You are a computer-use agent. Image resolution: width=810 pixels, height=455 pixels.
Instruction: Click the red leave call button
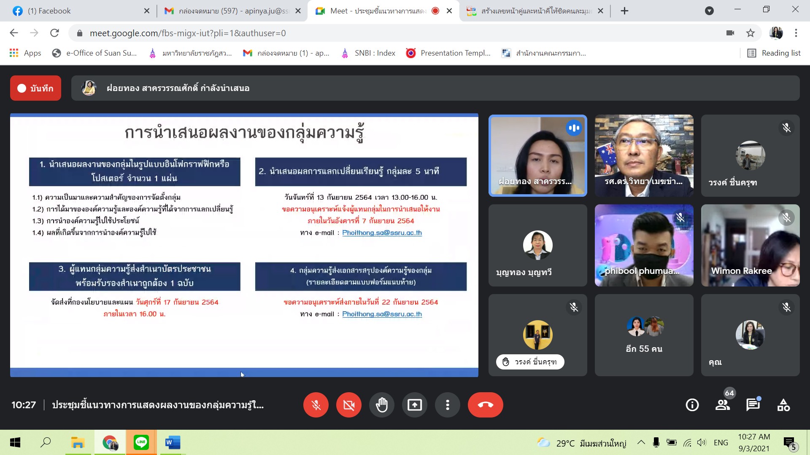click(485, 405)
